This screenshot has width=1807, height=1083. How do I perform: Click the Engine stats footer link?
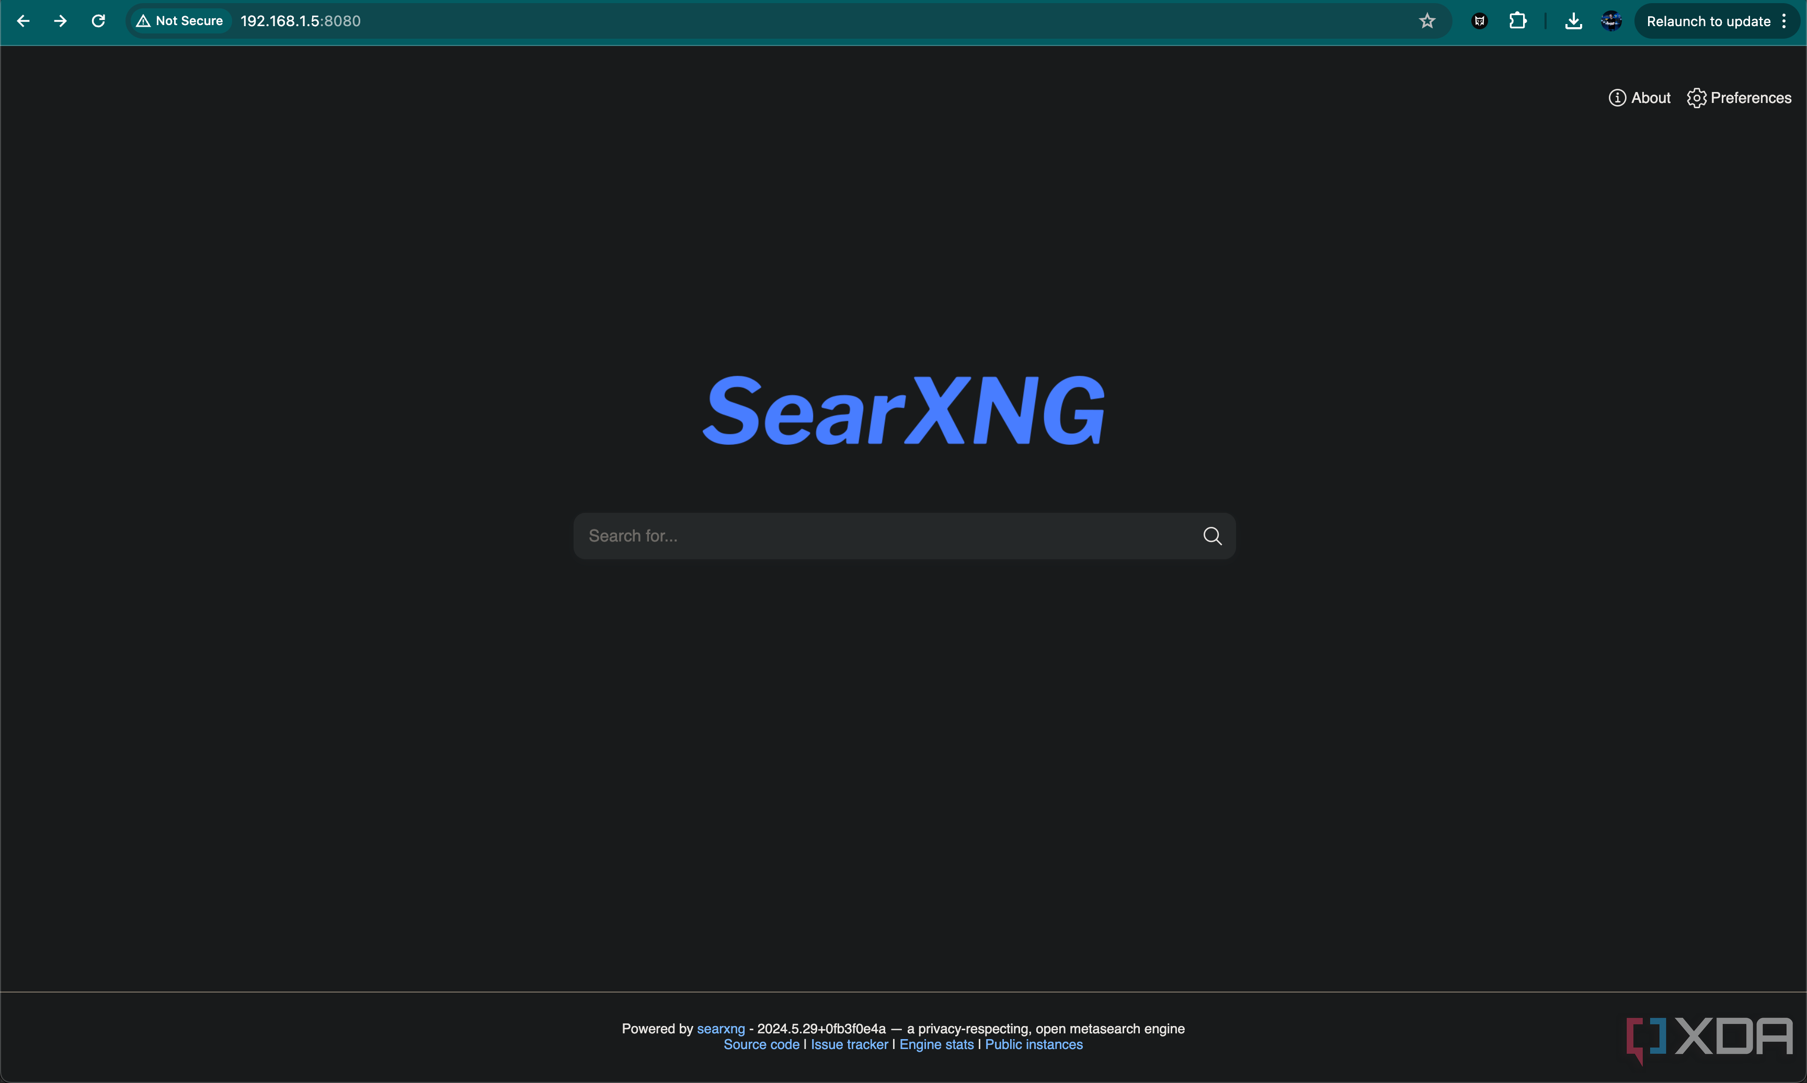tap(936, 1044)
